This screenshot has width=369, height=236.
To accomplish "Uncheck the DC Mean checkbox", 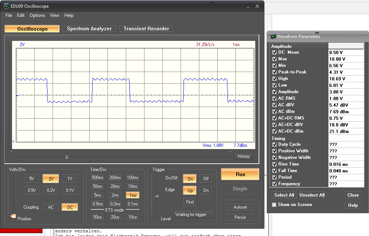I will click(274, 52).
